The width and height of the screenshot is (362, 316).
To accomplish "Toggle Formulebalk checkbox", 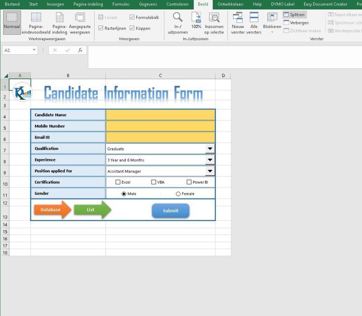I will (132, 17).
